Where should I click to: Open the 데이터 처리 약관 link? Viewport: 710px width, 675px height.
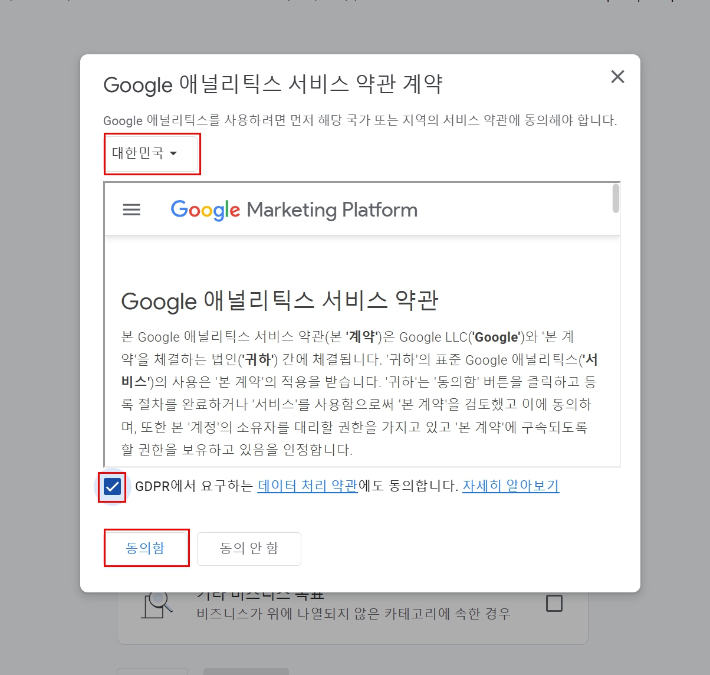[x=307, y=486]
